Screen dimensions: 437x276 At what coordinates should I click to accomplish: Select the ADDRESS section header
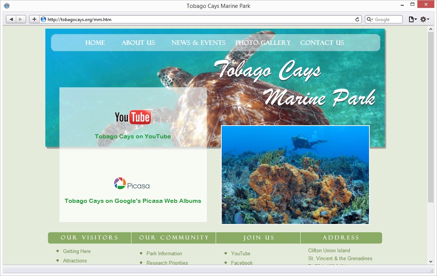point(341,238)
